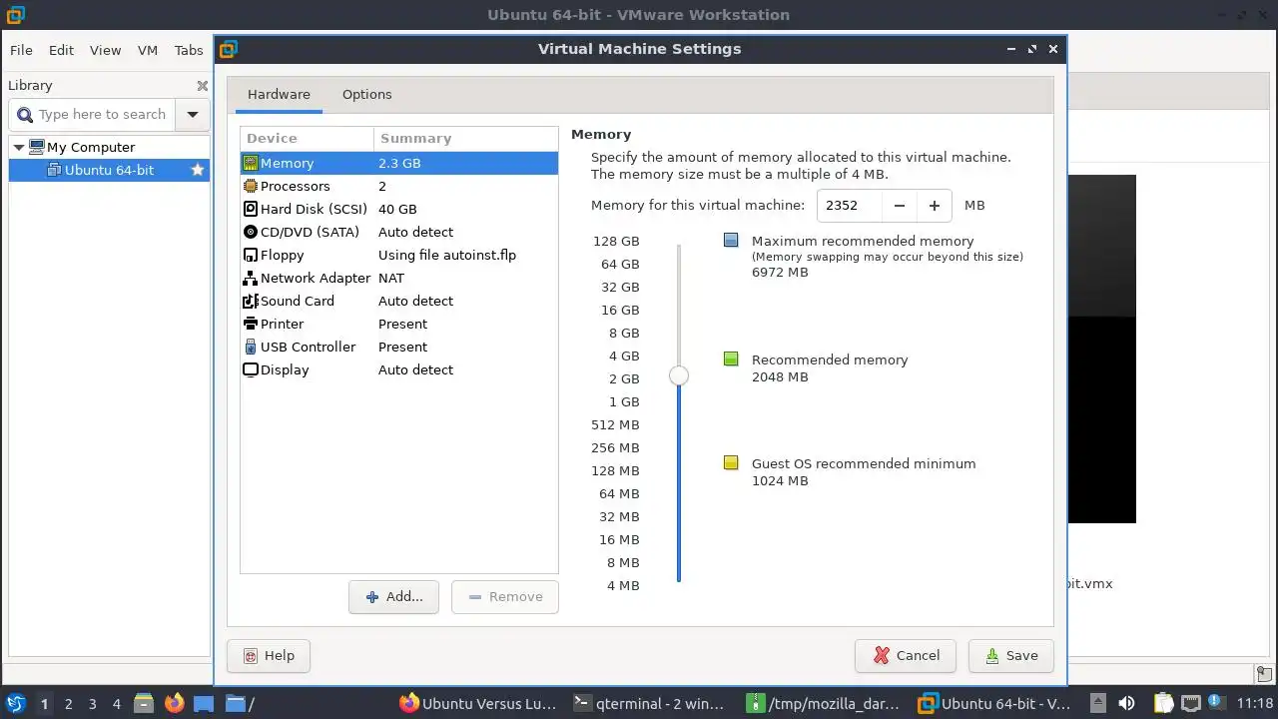This screenshot has width=1278, height=719.
Task: Click the My Computer icon in the library
Action: click(x=37, y=147)
